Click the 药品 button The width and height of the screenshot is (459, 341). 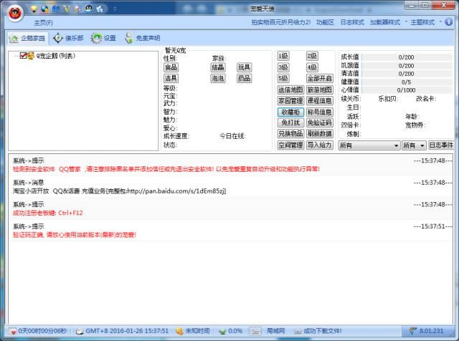coord(244,78)
